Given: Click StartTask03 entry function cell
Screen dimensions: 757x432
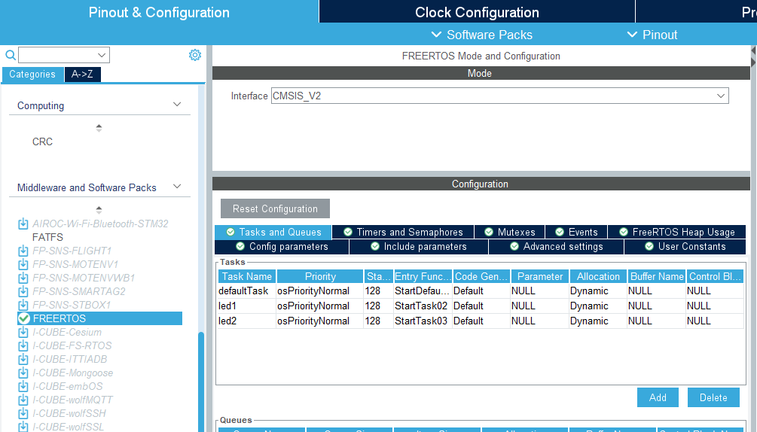Looking at the screenshot, I should click(423, 321).
